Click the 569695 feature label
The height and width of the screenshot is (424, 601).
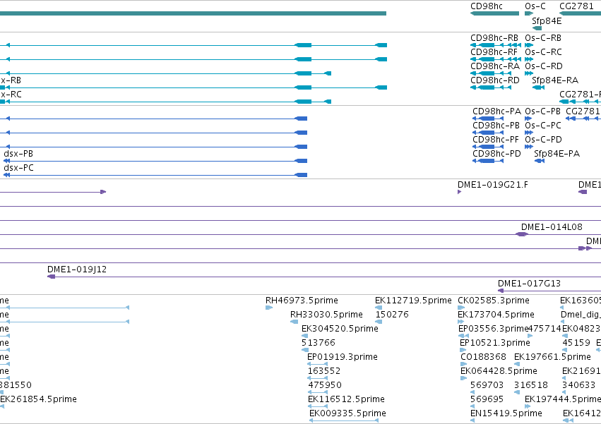[487, 400]
